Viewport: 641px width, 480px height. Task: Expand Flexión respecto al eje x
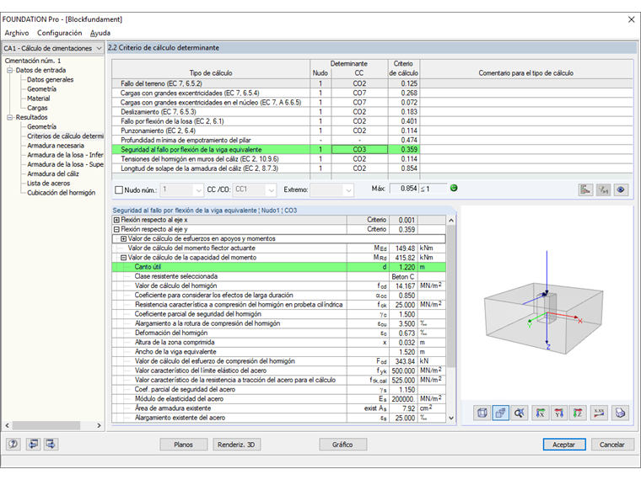[116, 220]
